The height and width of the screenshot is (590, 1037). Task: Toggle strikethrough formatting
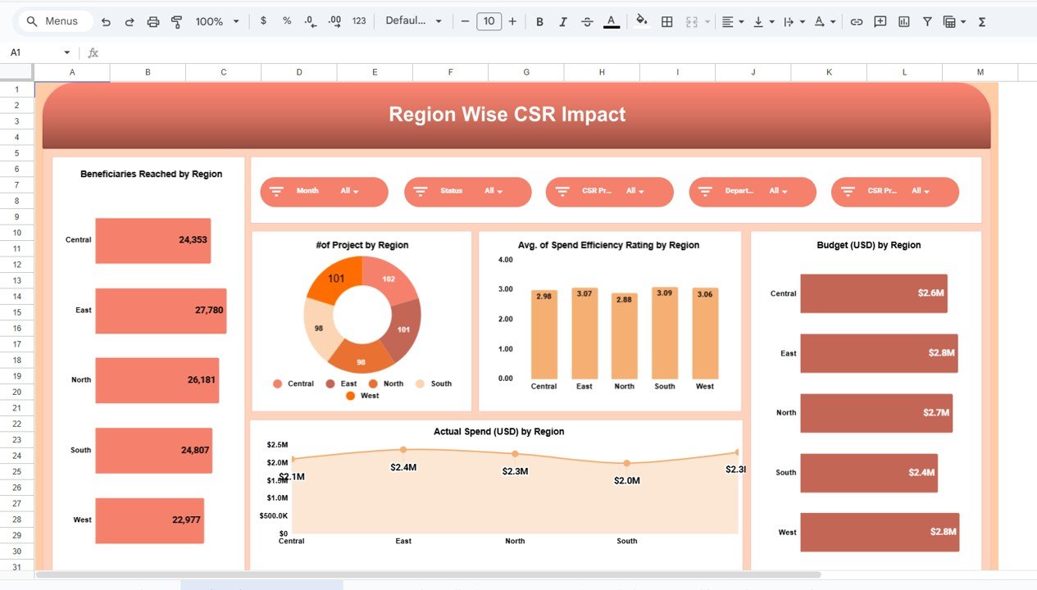(x=587, y=21)
